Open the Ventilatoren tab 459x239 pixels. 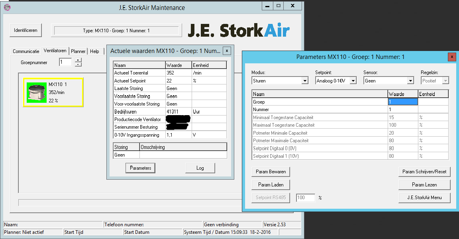[x=55, y=51]
